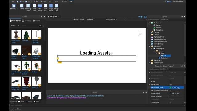Select the Exploding Barrel model thumbnail
197x111 pixels.
click(26, 81)
